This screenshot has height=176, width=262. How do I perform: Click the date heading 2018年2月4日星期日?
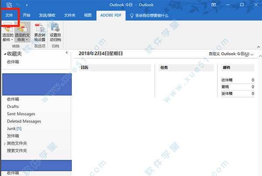(x=101, y=54)
